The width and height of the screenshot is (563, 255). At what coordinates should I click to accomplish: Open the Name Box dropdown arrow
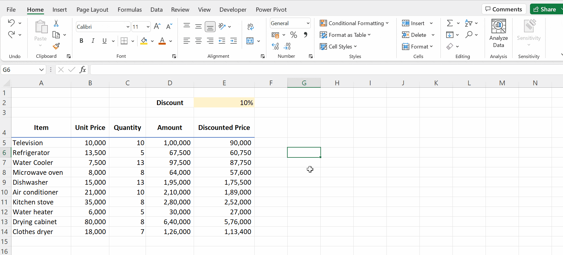[41, 70]
